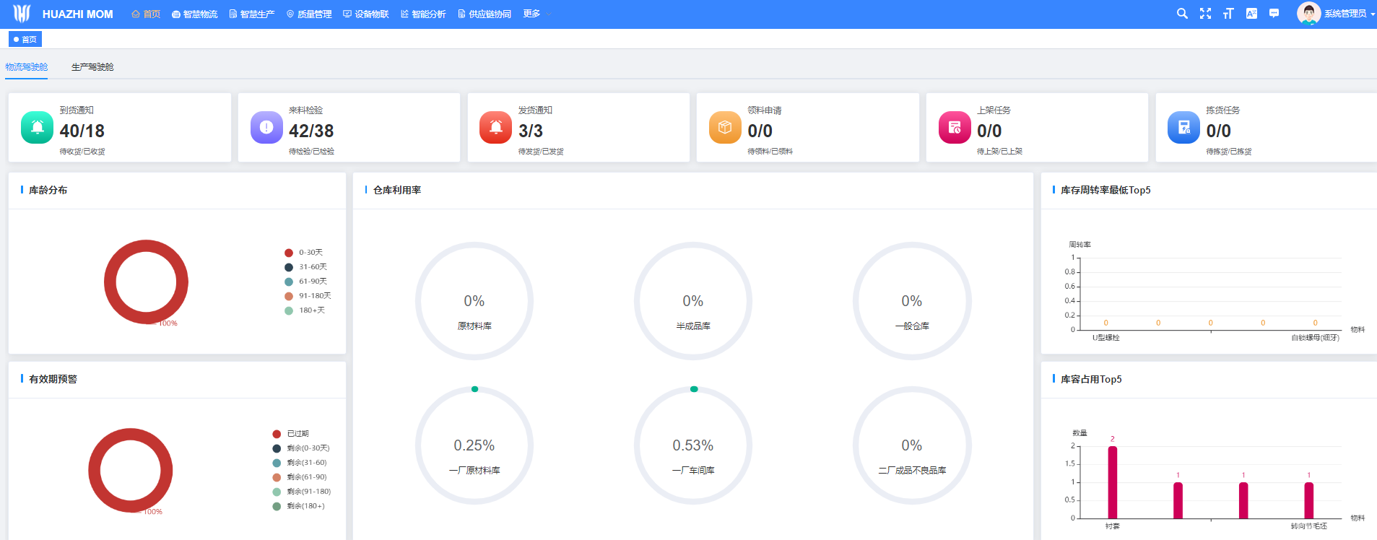
Task: Click the green 到货通知 bell icon
Action: pyautogui.click(x=37, y=128)
